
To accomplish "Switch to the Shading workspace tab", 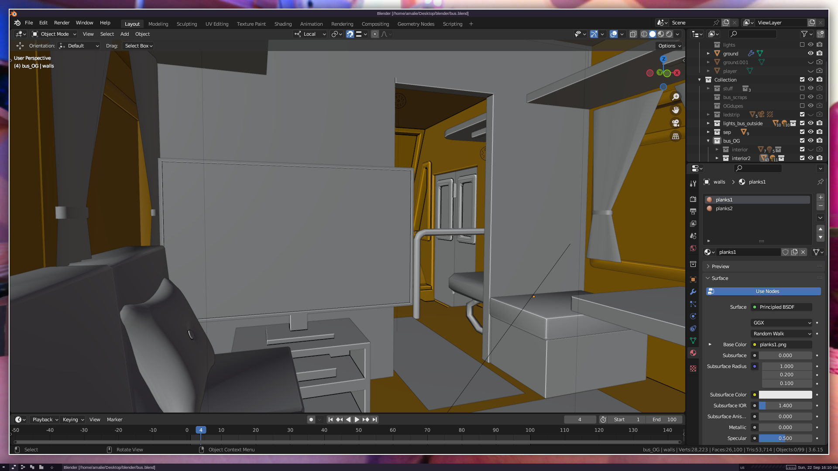I will (283, 24).
